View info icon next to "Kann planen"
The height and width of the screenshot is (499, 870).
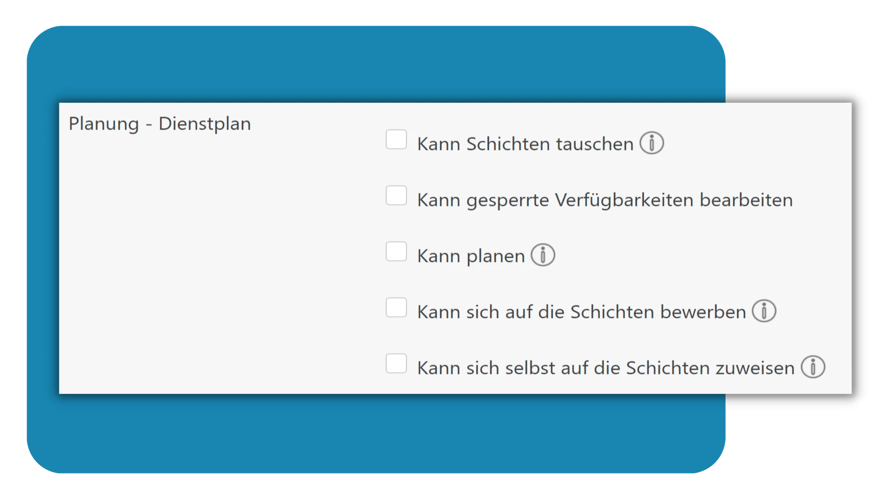click(x=544, y=255)
